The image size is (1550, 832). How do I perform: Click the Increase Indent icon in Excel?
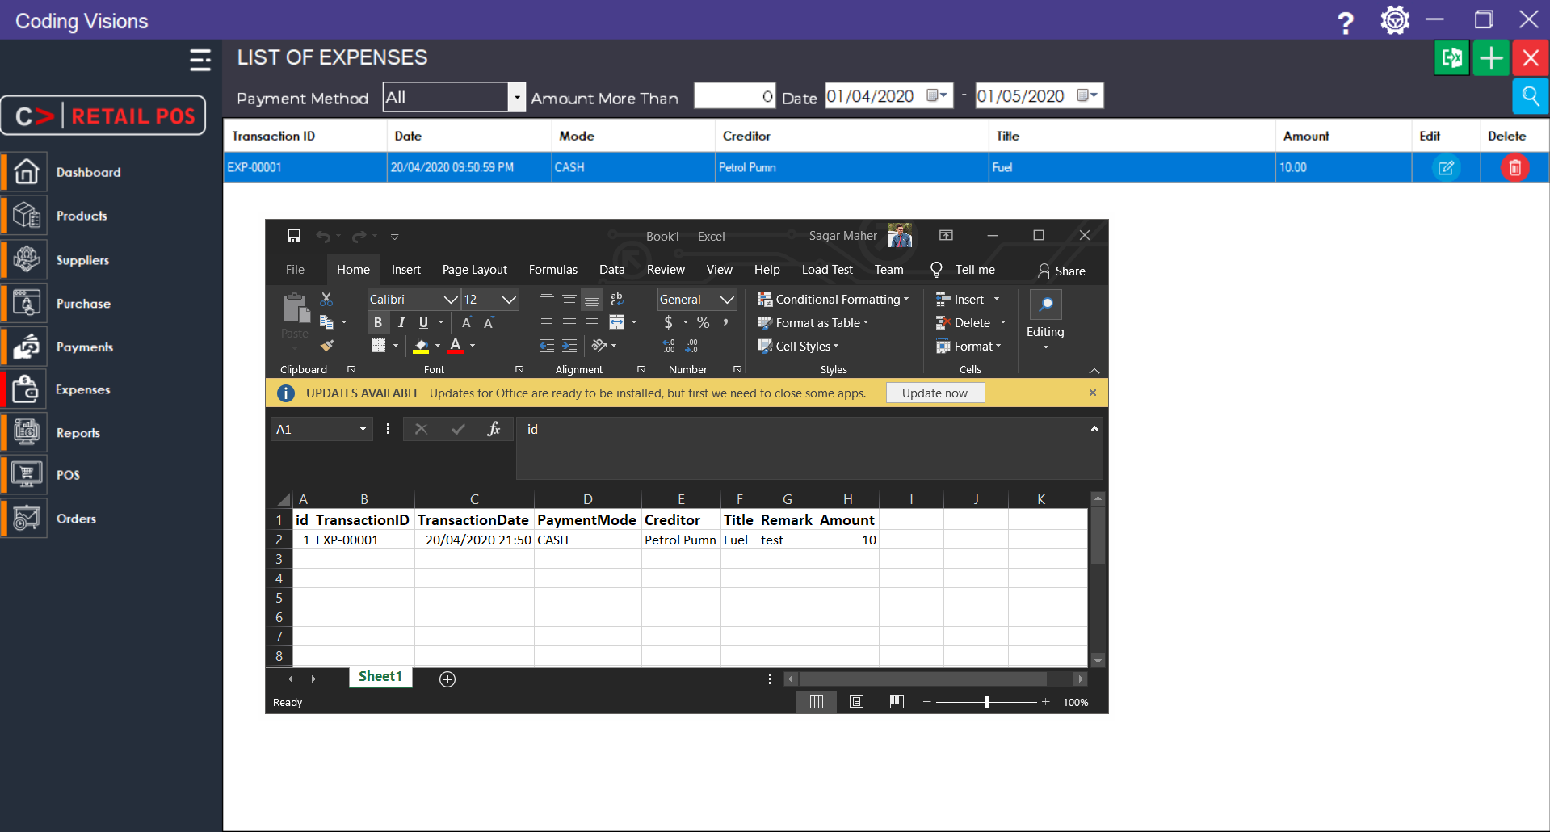(x=569, y=346)
